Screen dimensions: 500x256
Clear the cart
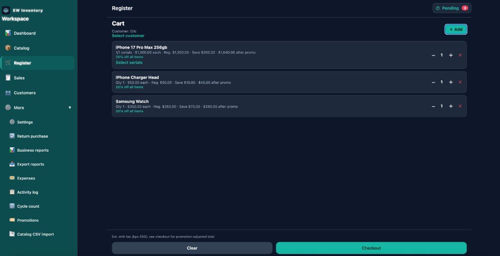click(192, 248)
